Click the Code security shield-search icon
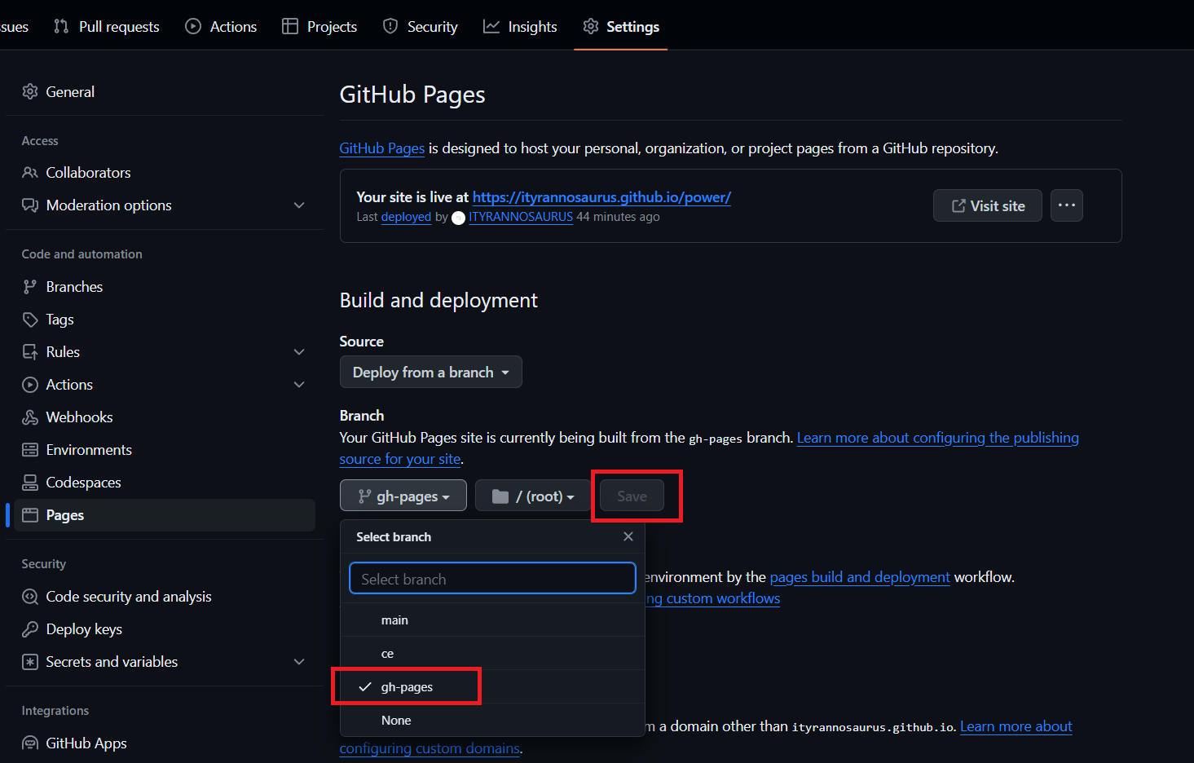 tap(30, 597)
